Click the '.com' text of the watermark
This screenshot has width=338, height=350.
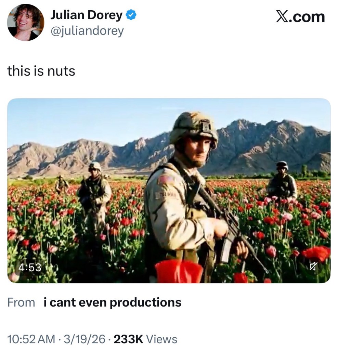307,17
